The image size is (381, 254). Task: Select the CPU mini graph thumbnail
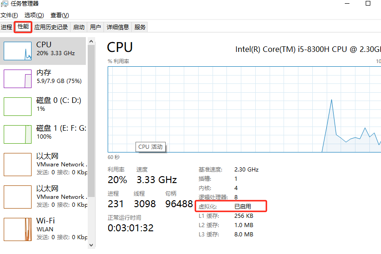(x=18, y=51)
